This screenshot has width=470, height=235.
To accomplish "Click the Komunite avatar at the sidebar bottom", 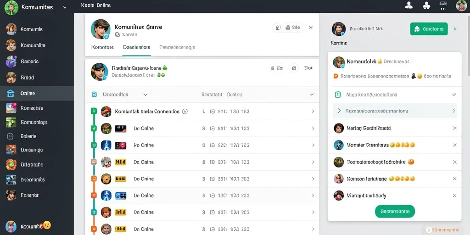I will pos(11,226).
